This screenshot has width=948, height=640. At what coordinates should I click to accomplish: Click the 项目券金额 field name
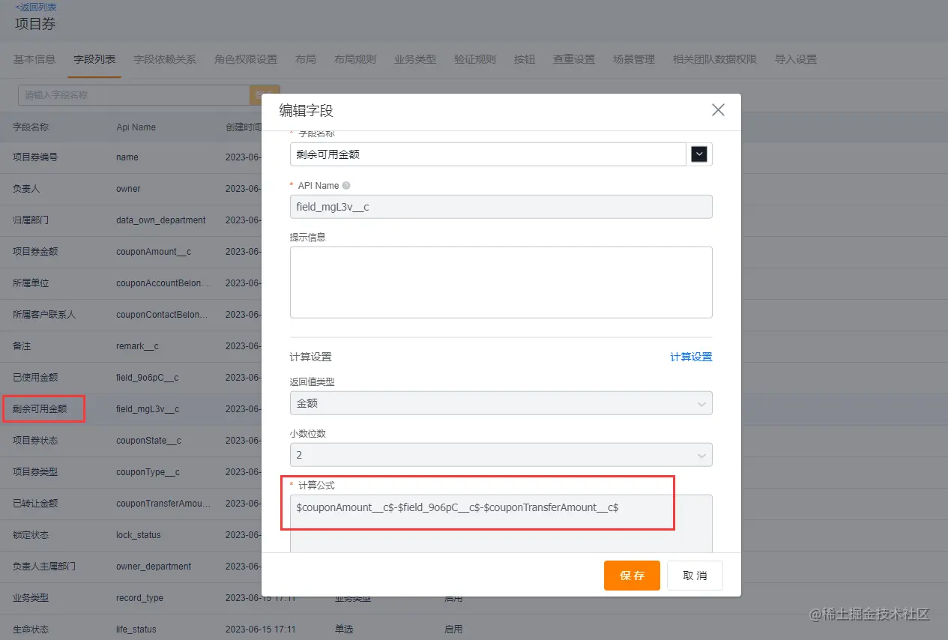[35, 252]
